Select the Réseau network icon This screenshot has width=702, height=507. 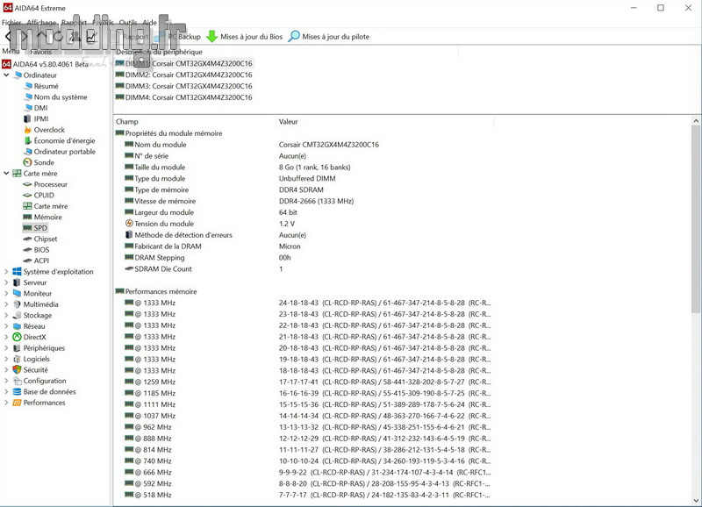pyautogui.click(x=17, y=326)
